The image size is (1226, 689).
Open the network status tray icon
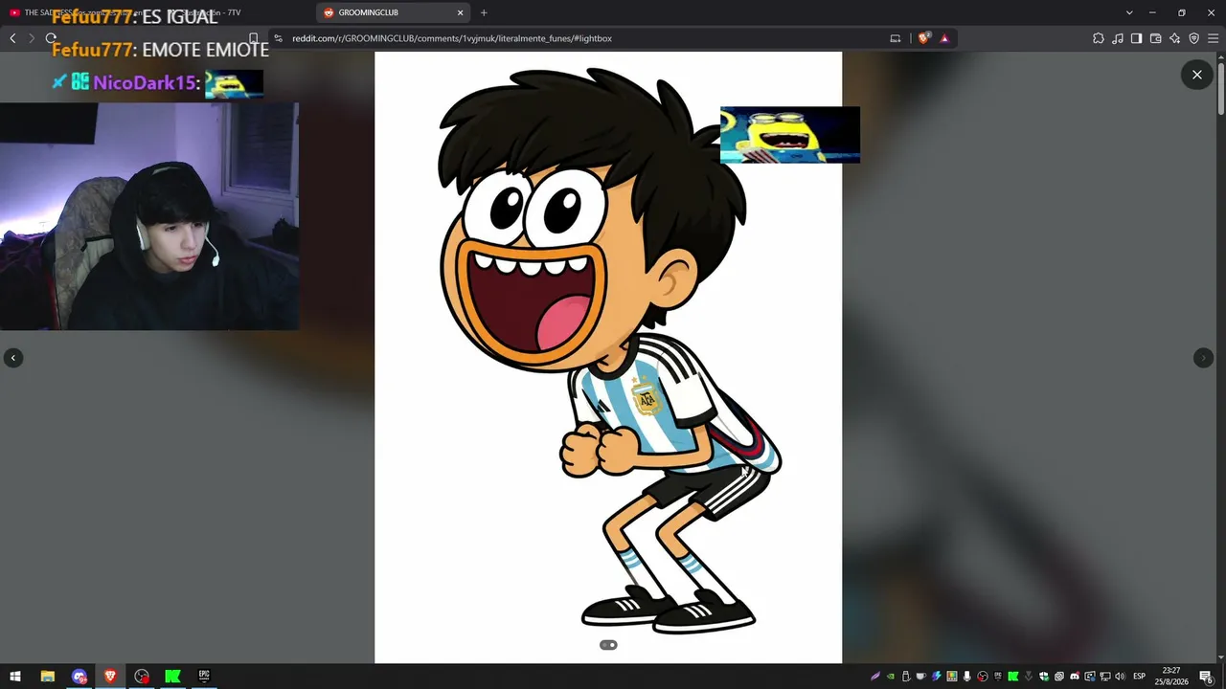tap(1104, 677)
